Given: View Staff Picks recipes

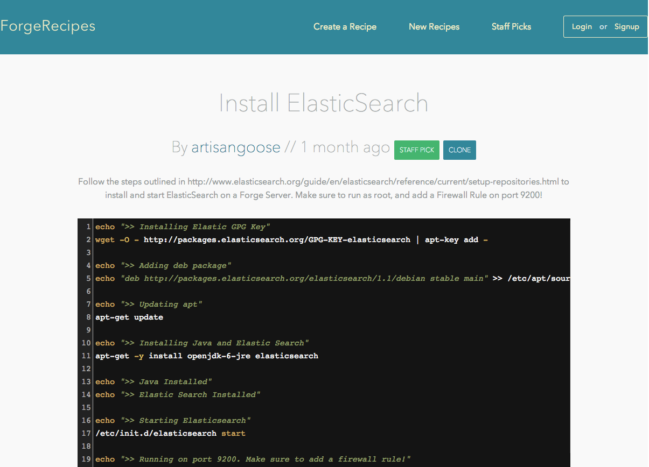Looking at the screenshot, I should 511,27.
